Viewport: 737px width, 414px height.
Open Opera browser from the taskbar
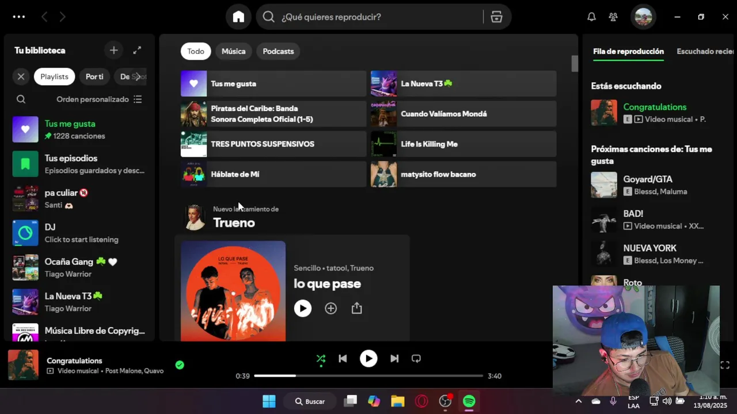[x=421, y=401]
